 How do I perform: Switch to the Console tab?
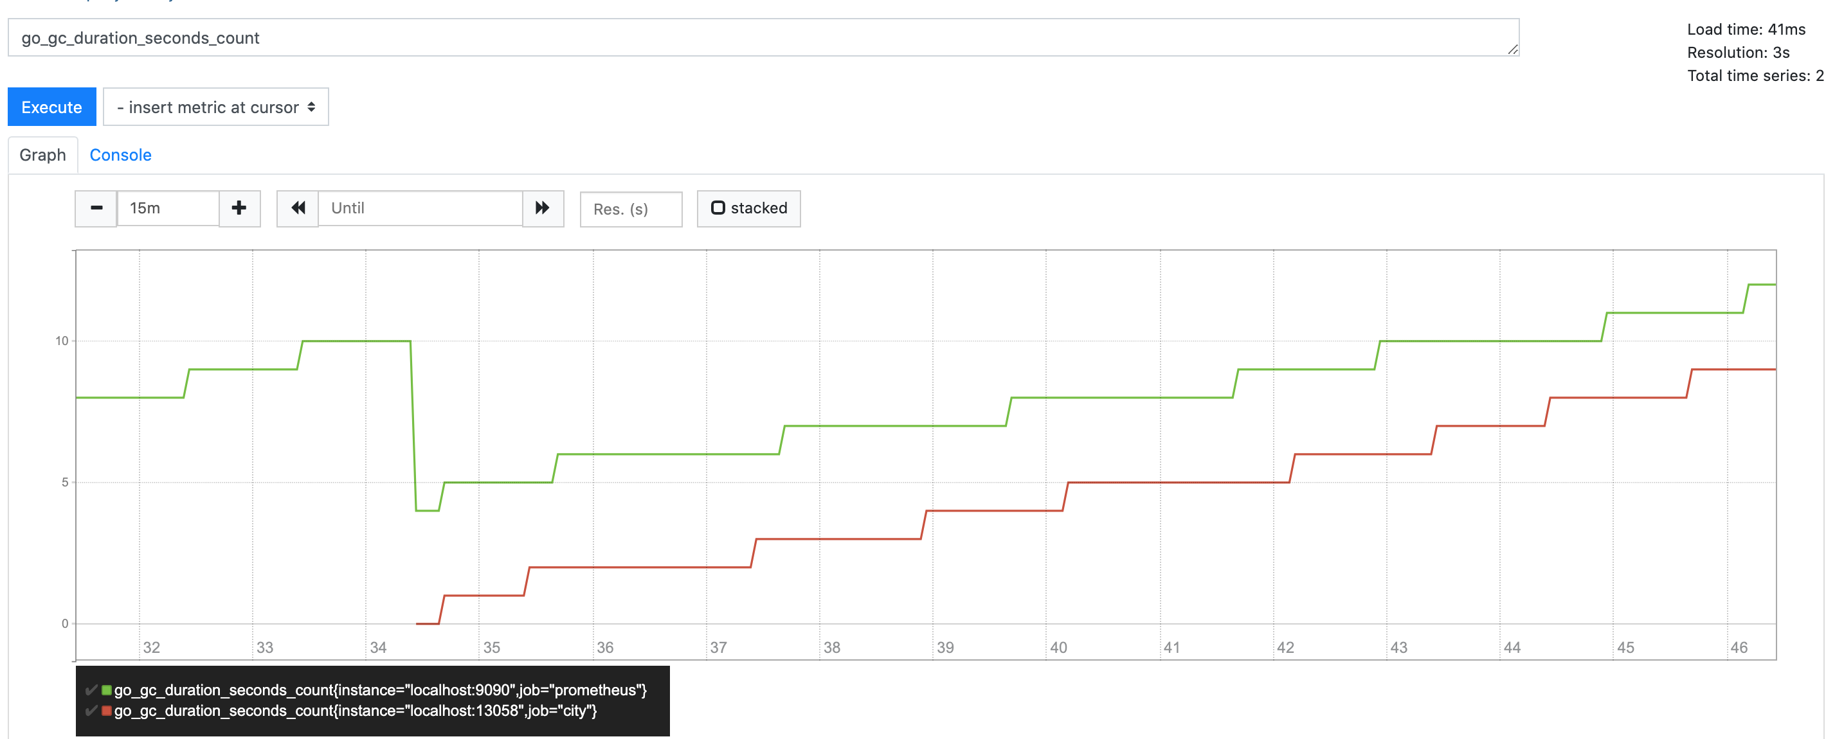pyautogui.click(x=120, y=155)
